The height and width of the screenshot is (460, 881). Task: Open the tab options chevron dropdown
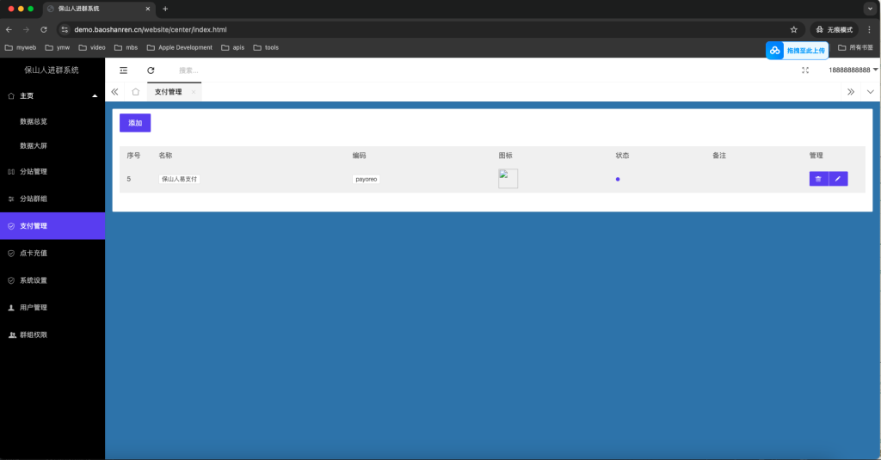[x=871, y=91]
